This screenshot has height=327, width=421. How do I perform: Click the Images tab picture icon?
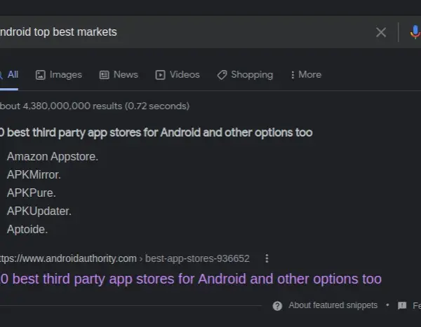(41, 75)
